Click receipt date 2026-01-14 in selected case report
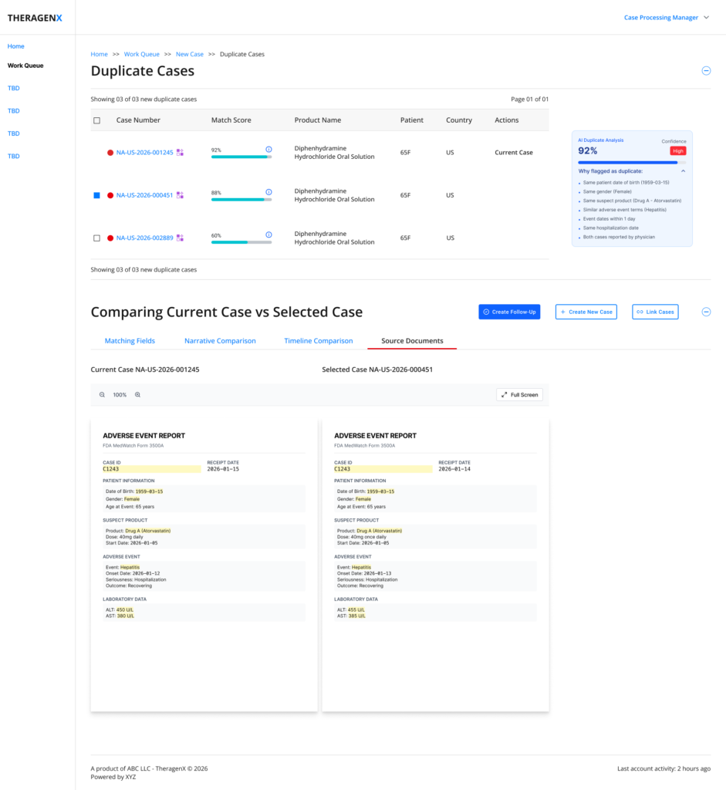Image resolution: width=726 pixels, height=790 pixels. [x=454, y=469]
